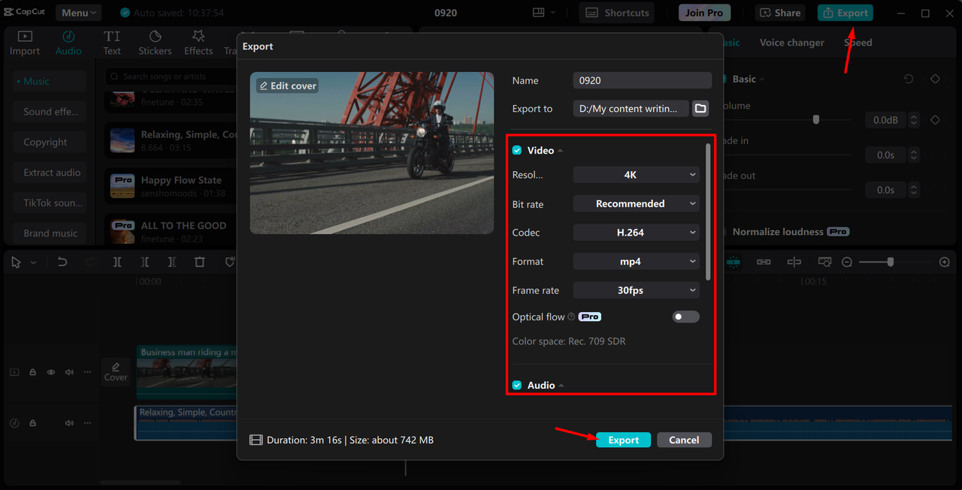Click the Cover button on timeline
Viewport: 962px width, 490px height.
(116, 371)
